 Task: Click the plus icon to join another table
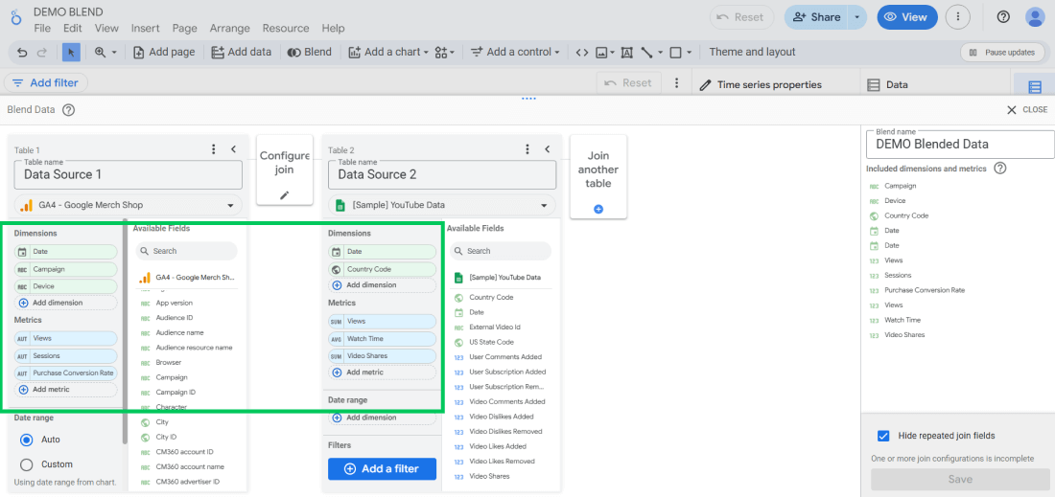pyautogui.click(x=598, y=208)
